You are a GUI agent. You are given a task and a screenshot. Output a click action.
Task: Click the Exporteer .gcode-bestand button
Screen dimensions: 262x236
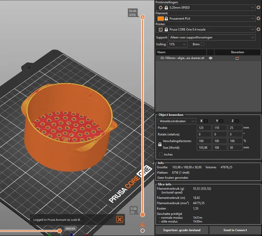pyautogui.click(x=182, y=230)
